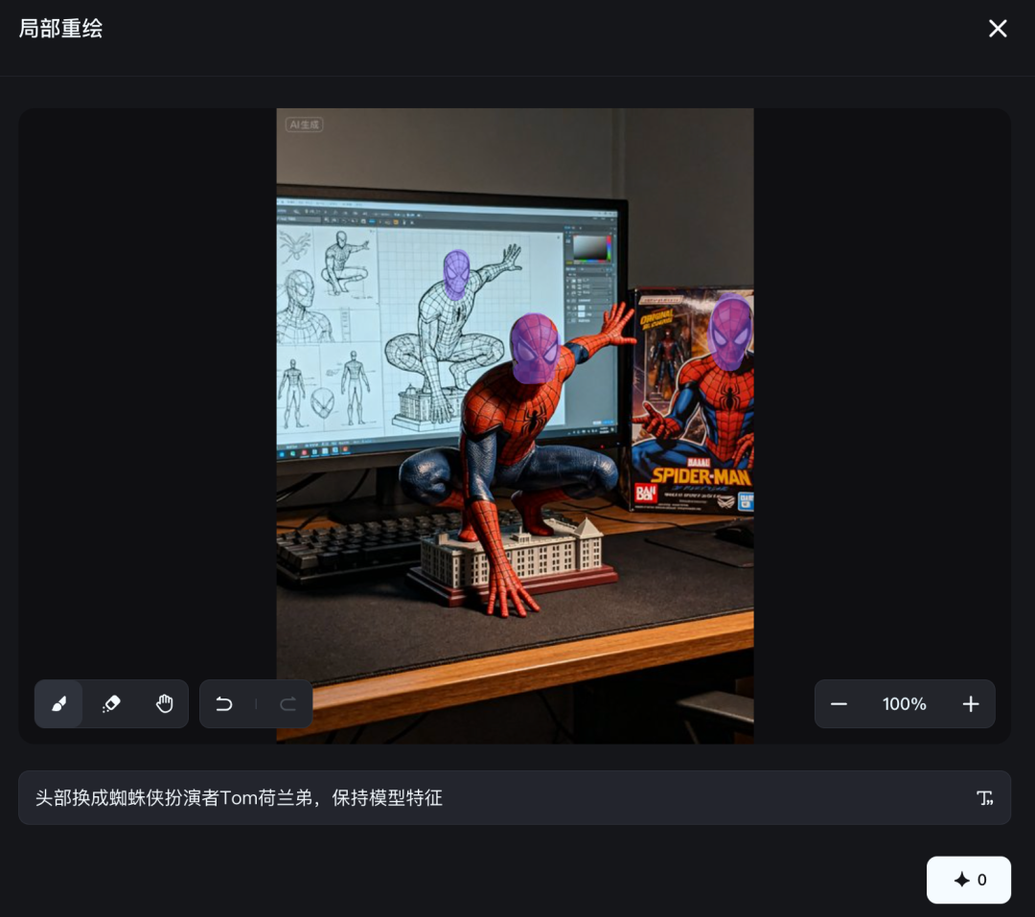This screenshot has height=917, width=1035.
Task: Click purple mask on the crouching figure's head
Action: [534, 348]
